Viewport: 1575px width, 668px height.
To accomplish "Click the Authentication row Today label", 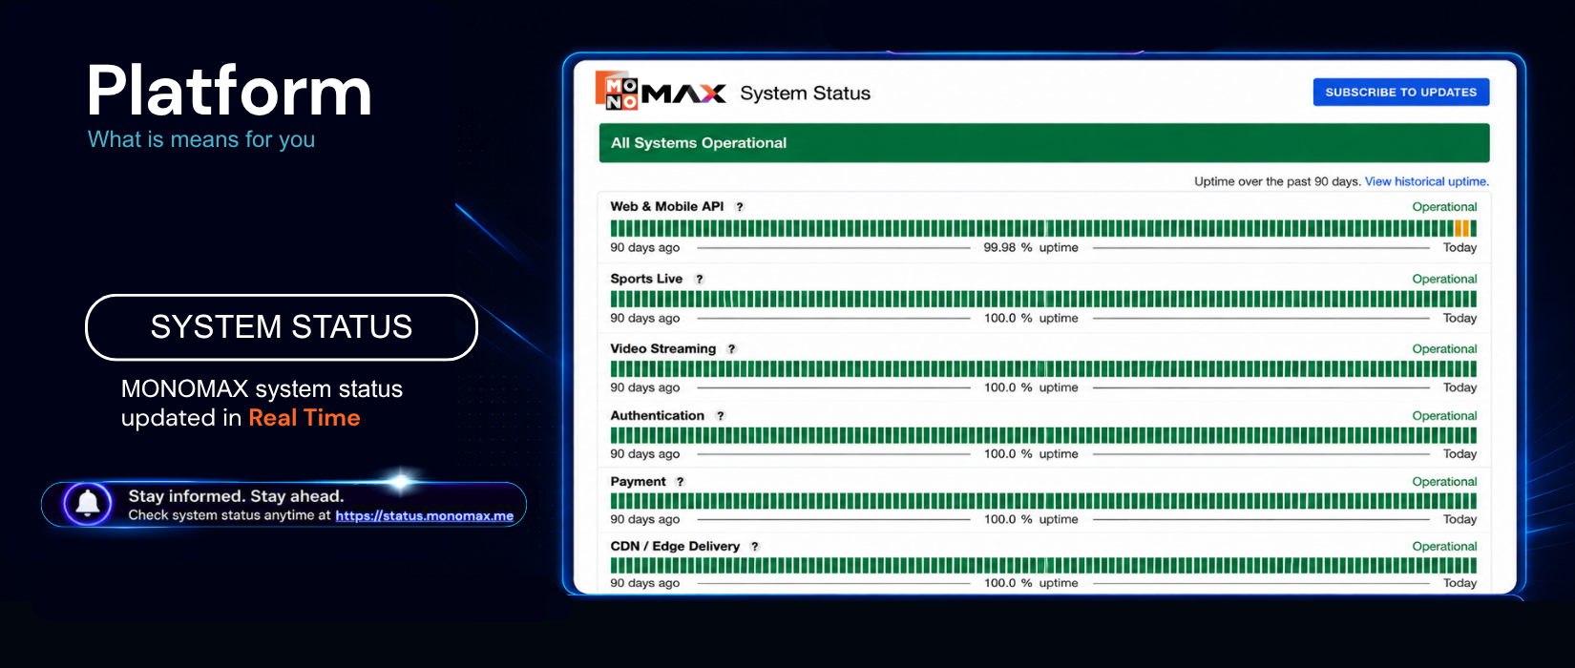I will click(x=1459, y=454).
